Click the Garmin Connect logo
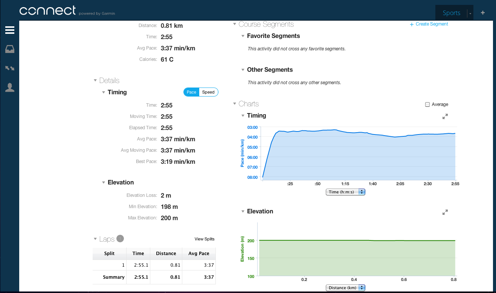The image size is (496, 293). (48, 11)
